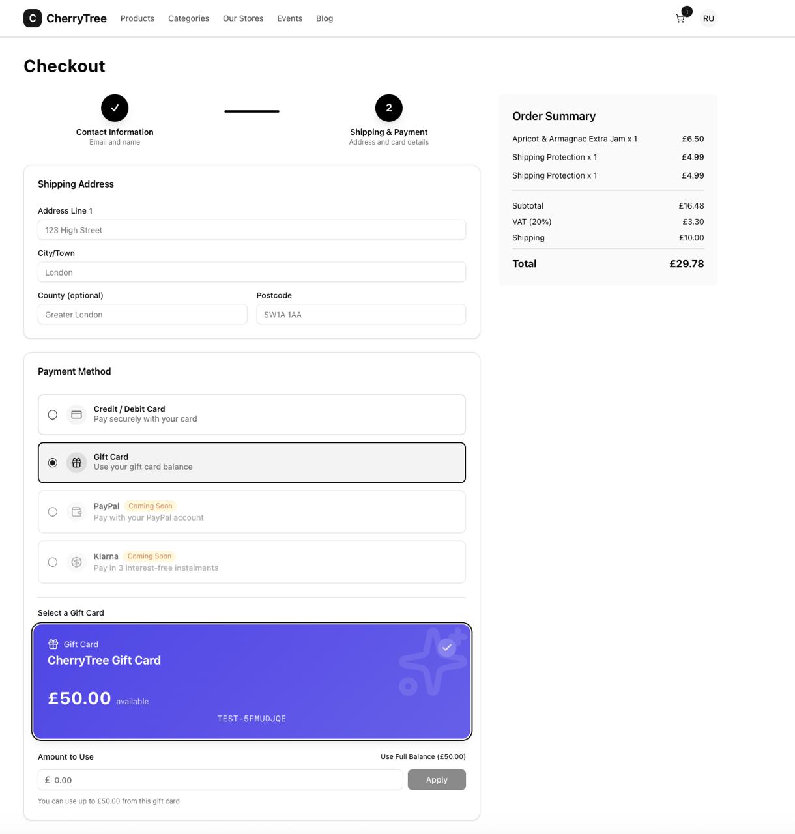Select the Klarna payment radio button

(52, 562)
